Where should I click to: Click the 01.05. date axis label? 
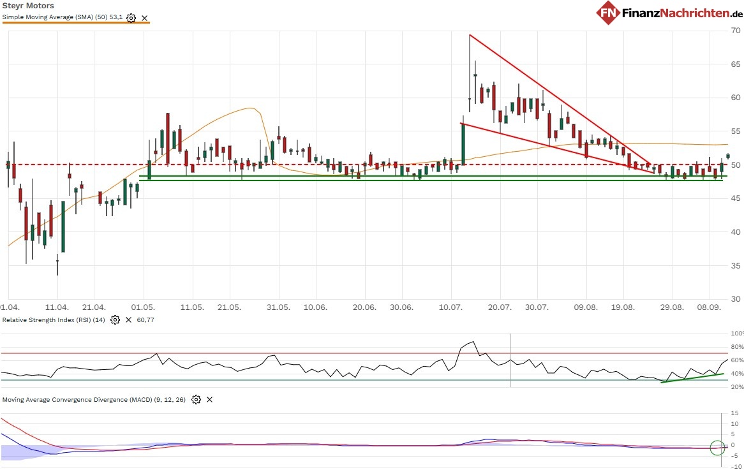coord(143,307)
